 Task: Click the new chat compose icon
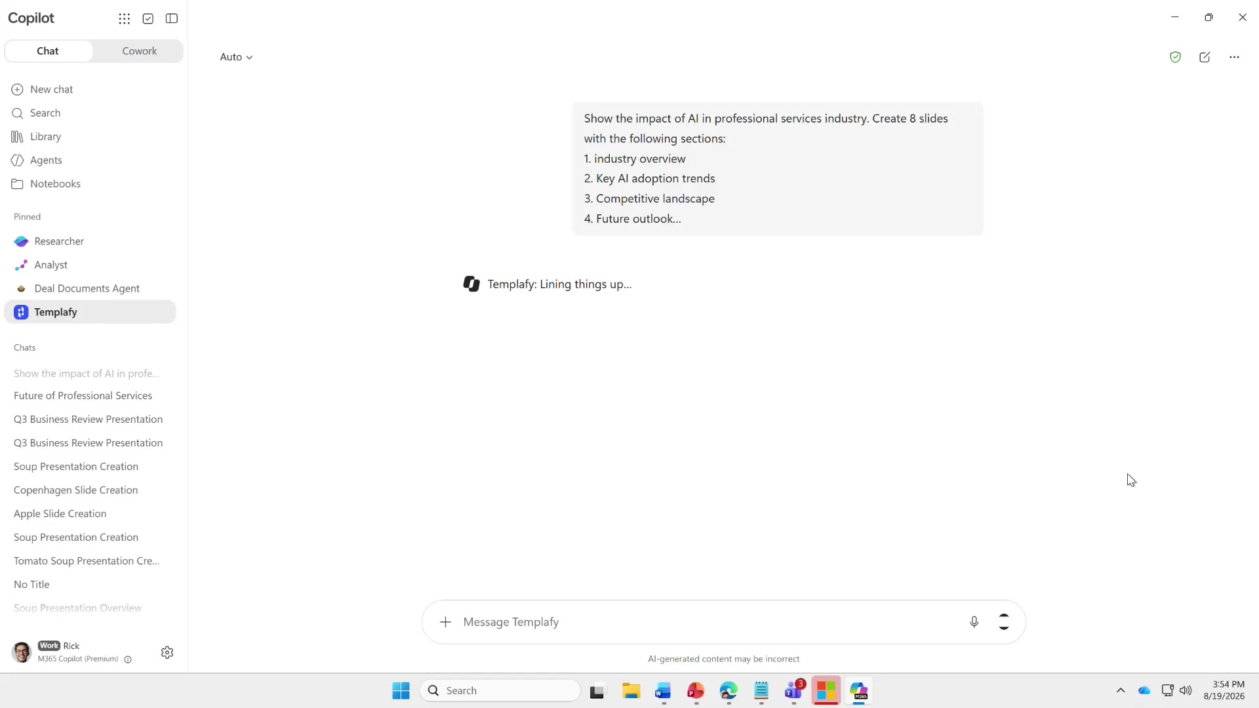(1205, 57)
